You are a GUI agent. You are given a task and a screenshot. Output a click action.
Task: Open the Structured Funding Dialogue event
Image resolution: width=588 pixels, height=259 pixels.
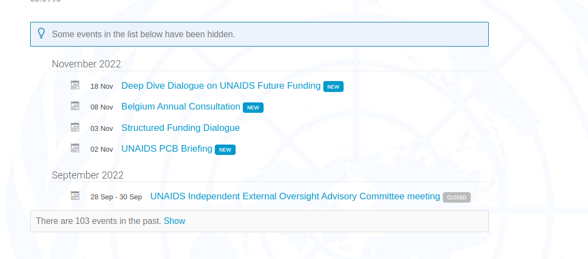[180, 128]
